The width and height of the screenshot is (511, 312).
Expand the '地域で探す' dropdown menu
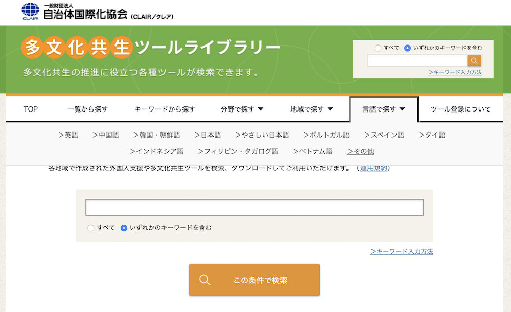[x=311, y=109]
